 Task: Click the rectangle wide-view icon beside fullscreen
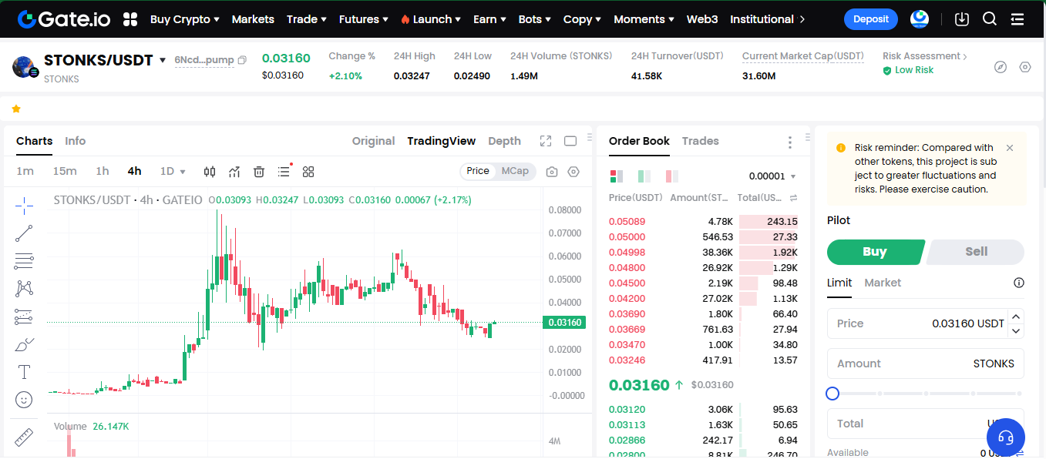point(570,141)
